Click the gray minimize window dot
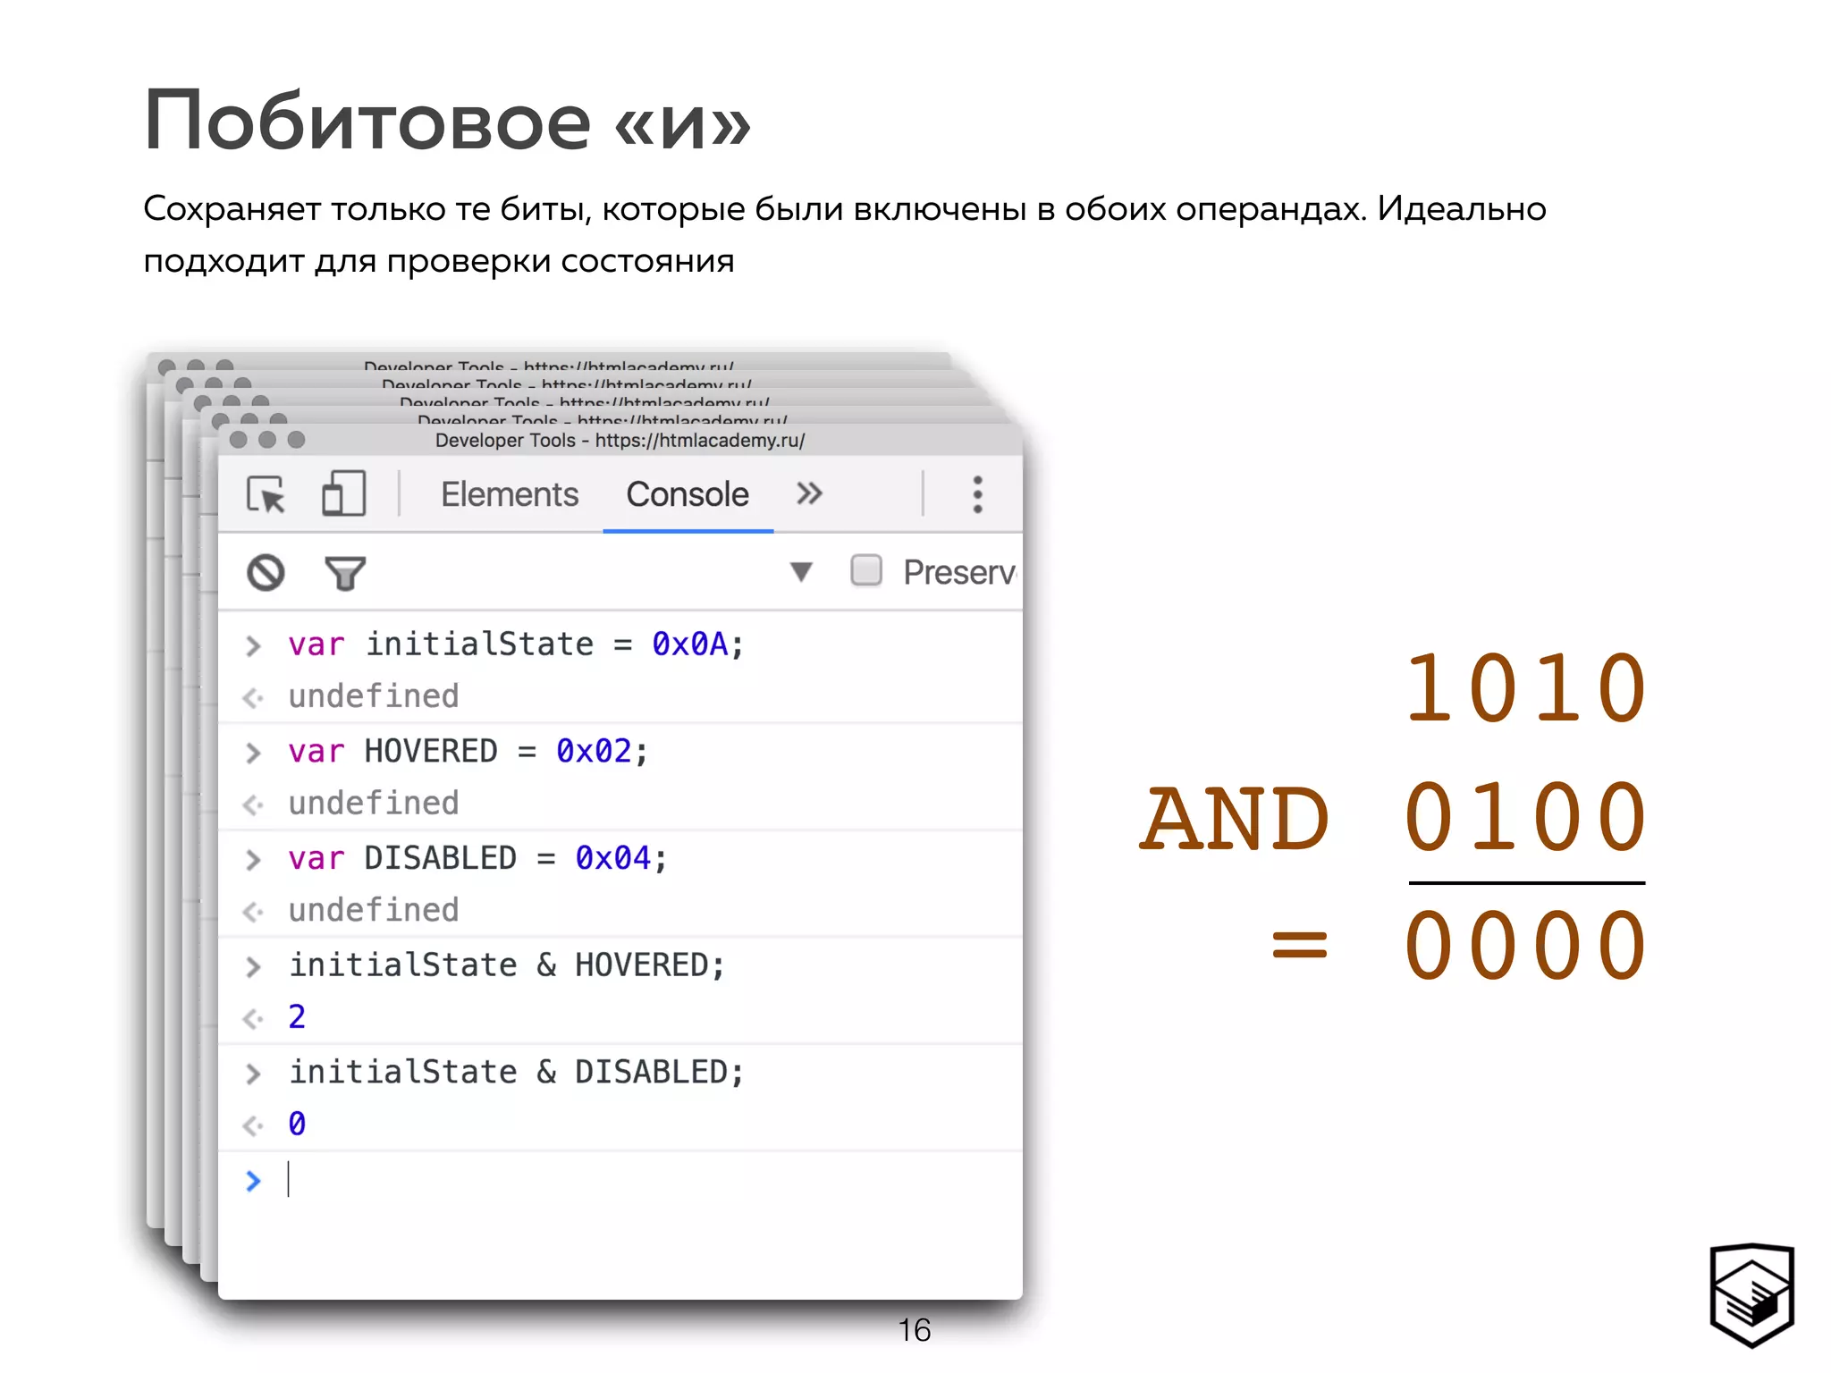 267,440
